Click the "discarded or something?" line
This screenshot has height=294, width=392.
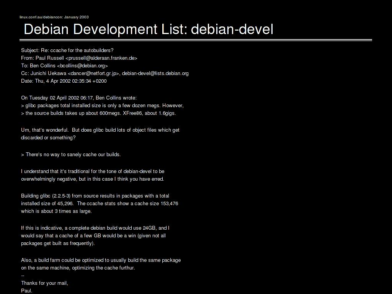coord(48,137)
